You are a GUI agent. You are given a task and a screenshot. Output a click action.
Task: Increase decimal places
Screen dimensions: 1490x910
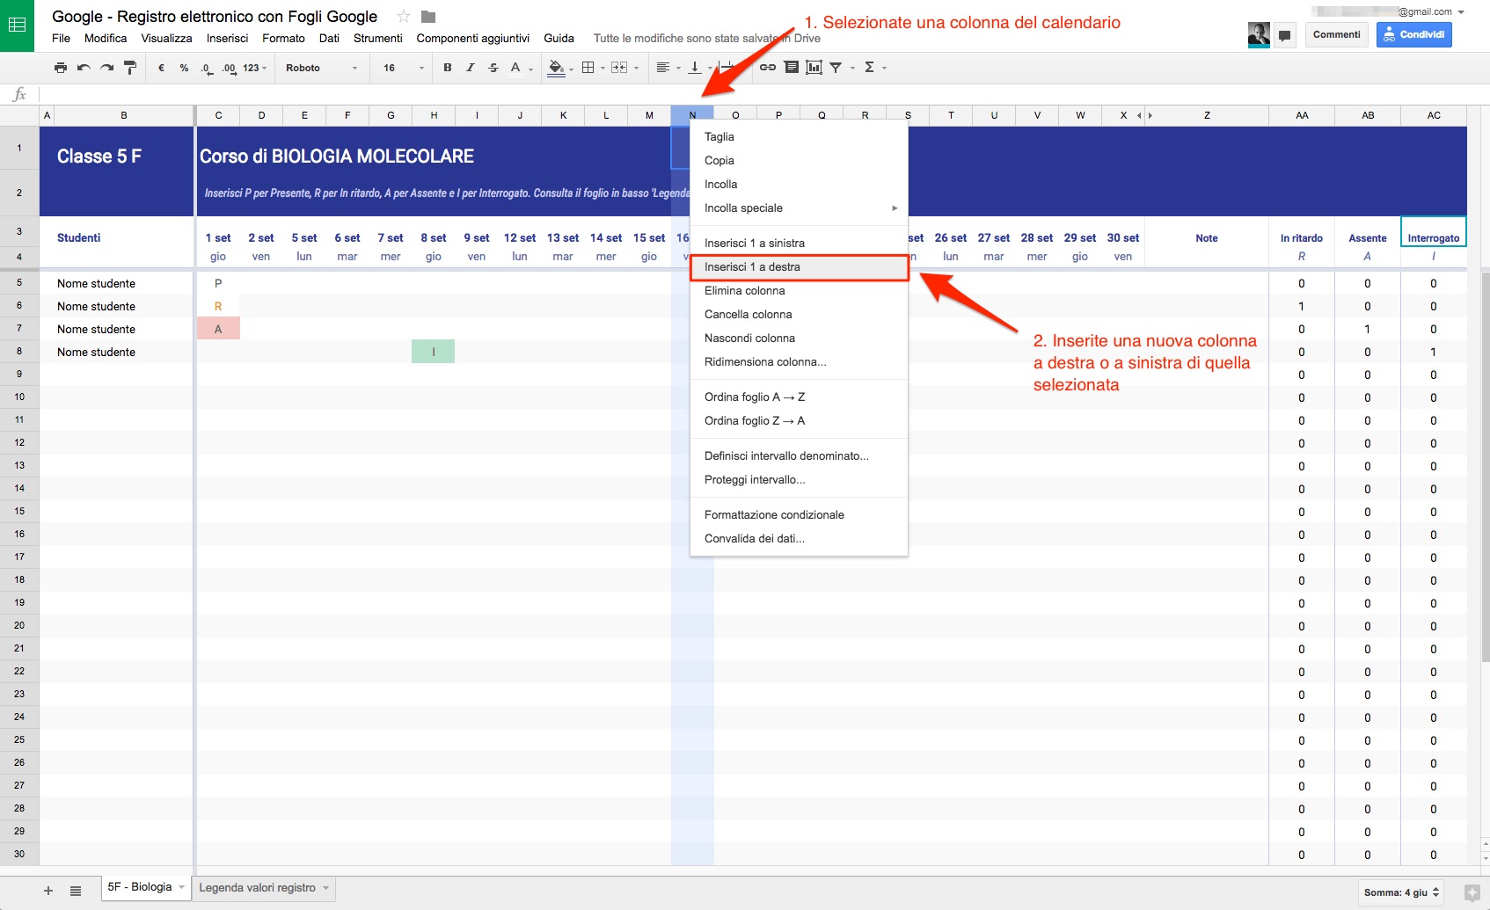pyautogui.click(x=229, y=68)
